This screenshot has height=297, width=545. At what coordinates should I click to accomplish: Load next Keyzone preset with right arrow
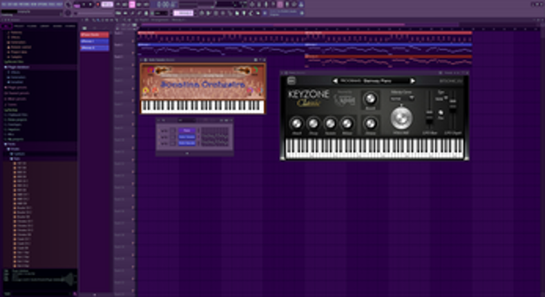click(x=412, y=81)
